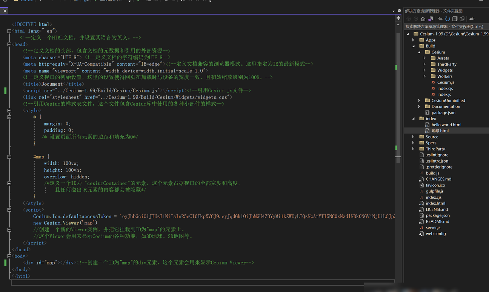Click the split editor icon above the scrollbar

pos(398,18)
